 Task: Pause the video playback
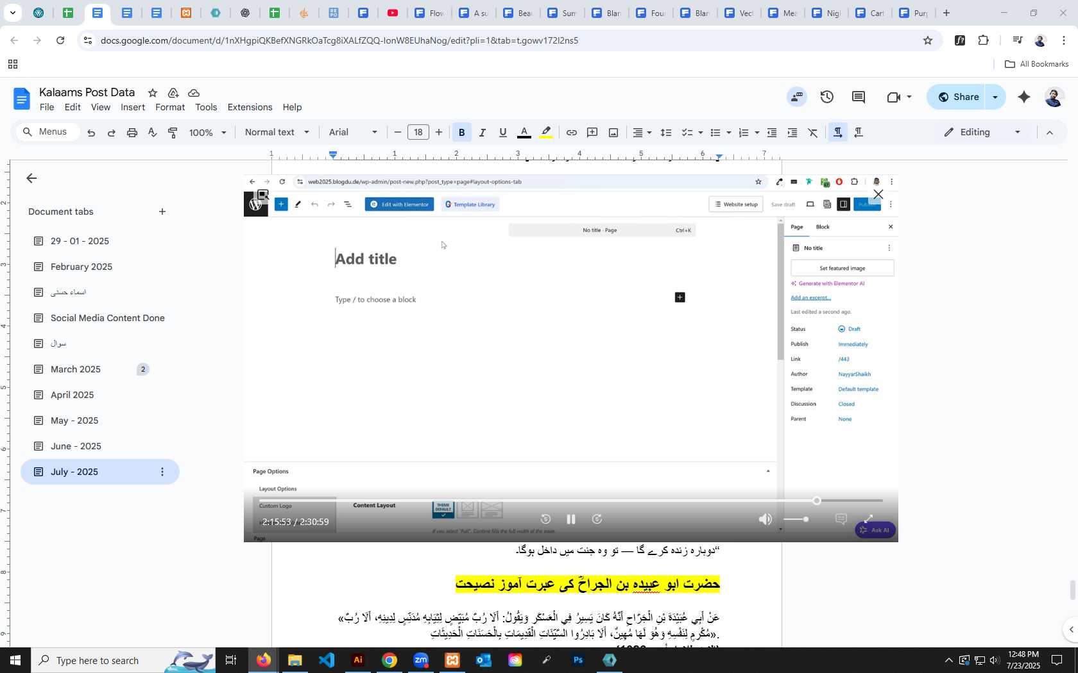[570, 519]
